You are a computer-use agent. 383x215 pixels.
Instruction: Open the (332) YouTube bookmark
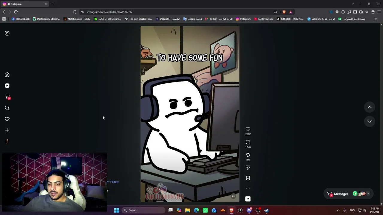pos(264,19)
